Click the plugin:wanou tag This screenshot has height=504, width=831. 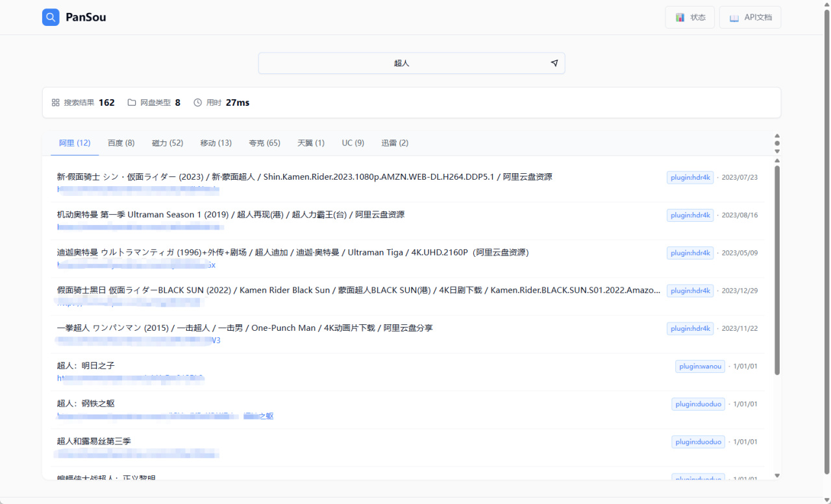(700, 366)
